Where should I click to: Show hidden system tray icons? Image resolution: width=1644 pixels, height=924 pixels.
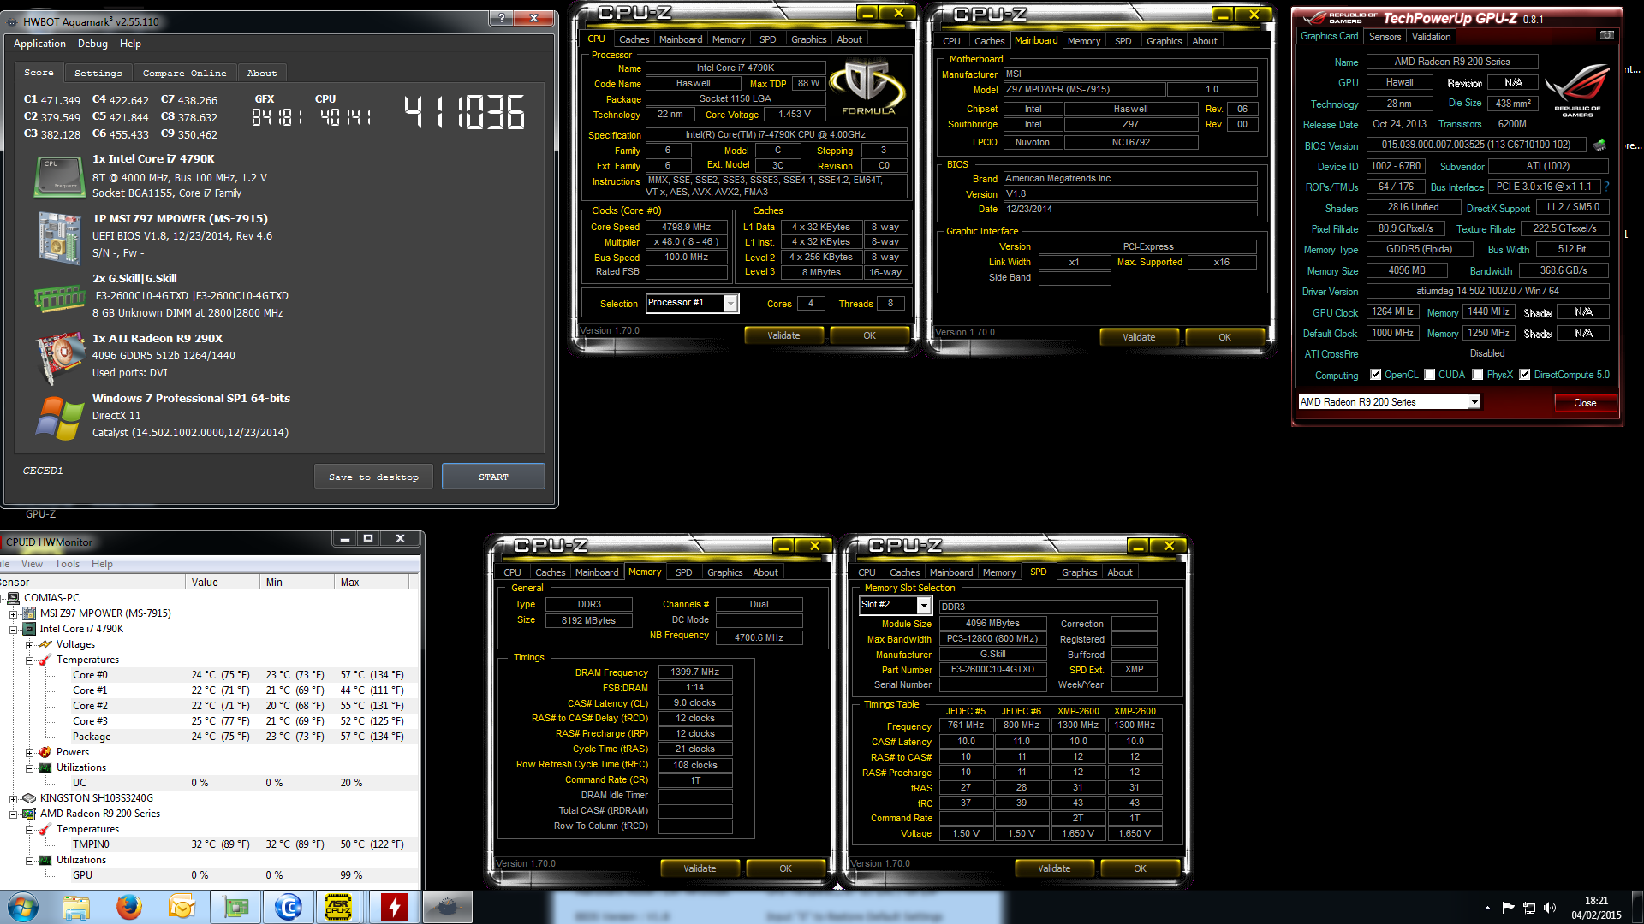click(1487, 908)
